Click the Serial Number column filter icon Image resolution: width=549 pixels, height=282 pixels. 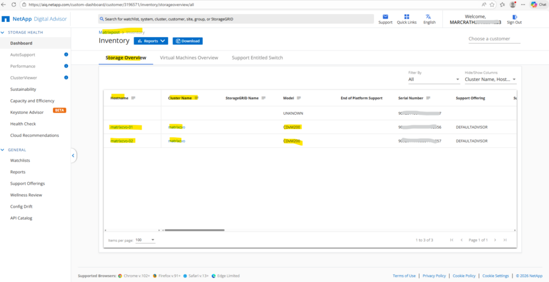(x=428, y=98)
